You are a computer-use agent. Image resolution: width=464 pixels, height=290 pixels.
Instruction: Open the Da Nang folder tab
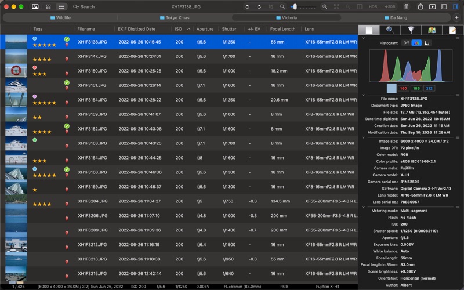(x=396, y=17)
